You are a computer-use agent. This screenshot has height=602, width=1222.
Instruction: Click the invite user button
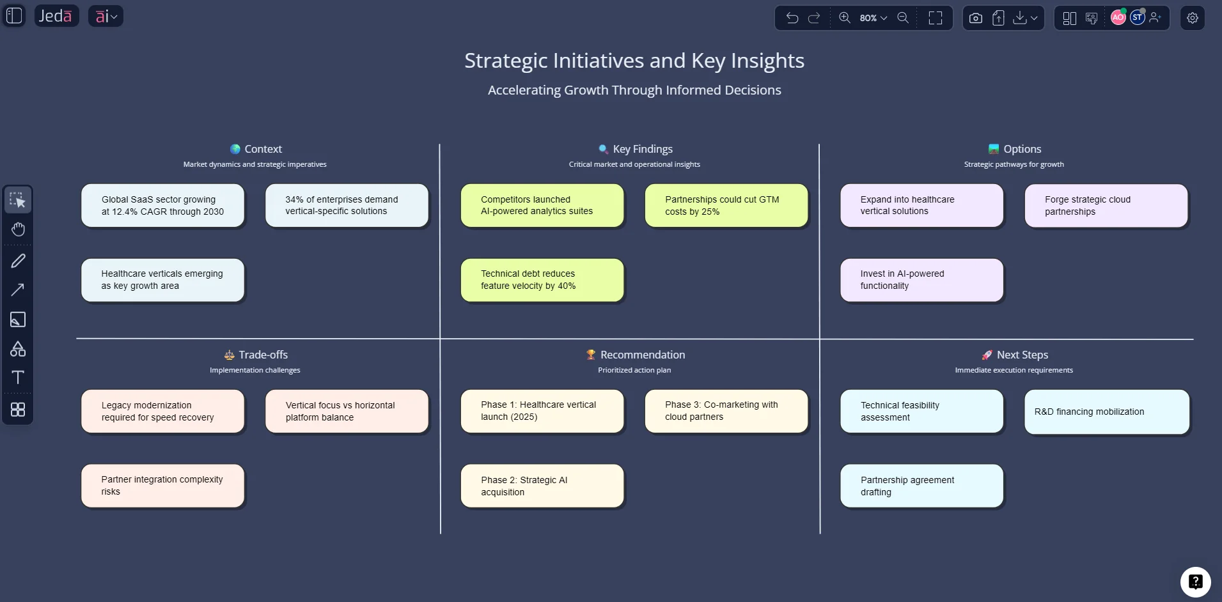[x=1155, y=18]
